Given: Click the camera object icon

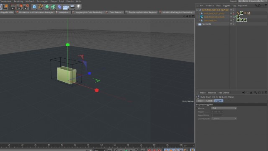Looking at the screenshot, I should [72, 7].
